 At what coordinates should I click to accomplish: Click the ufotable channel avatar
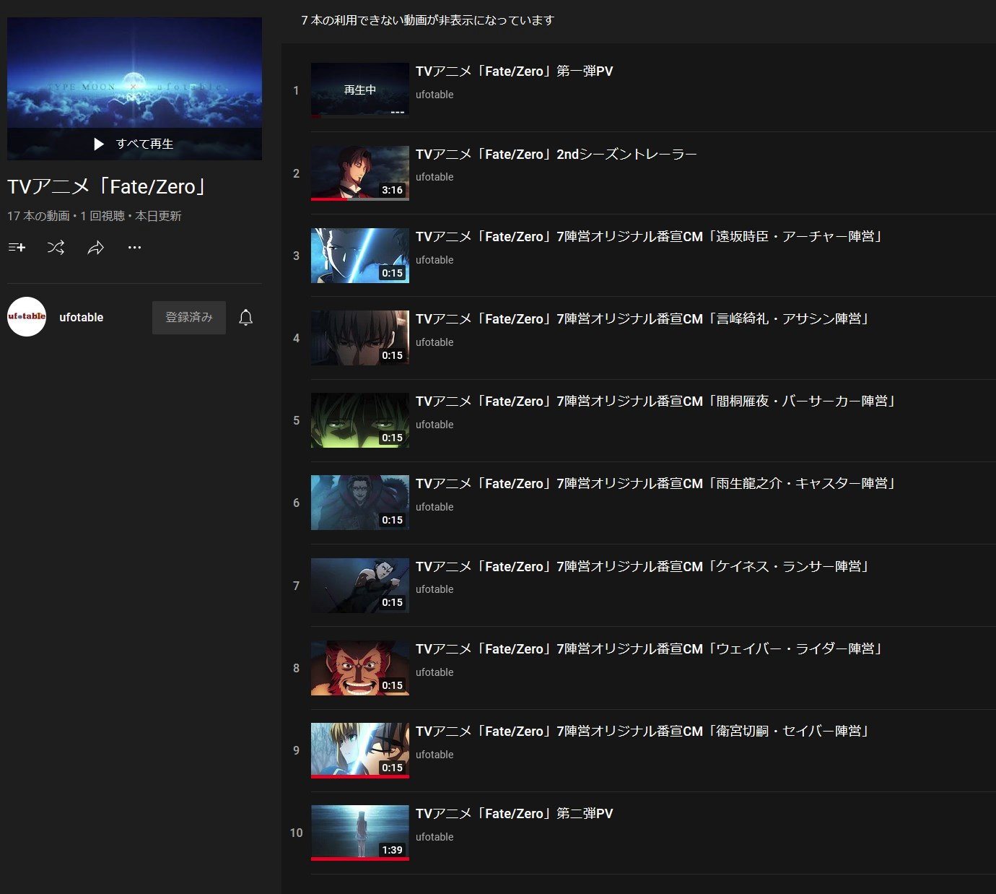(26, 316)
